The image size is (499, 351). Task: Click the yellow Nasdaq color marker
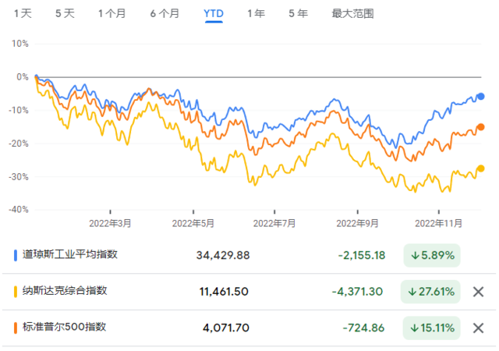(16, 292)
